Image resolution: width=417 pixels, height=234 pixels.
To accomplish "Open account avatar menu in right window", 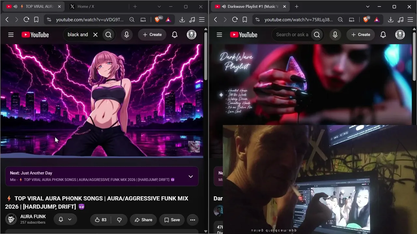I will point(400,35).
